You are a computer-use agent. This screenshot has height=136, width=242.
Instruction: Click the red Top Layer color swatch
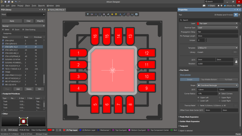click(x=64, y=130)
